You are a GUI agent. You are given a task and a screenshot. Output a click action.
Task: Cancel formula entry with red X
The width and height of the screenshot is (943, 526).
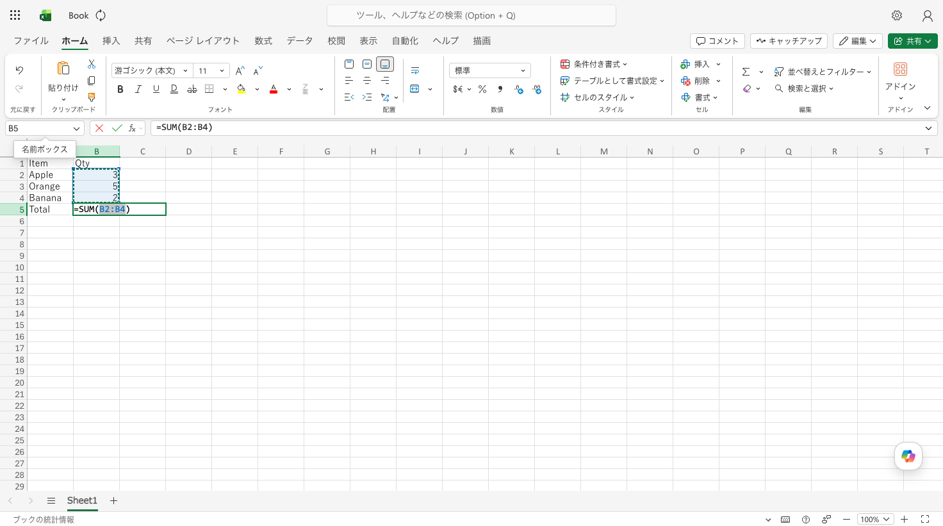click(x=99, y=128)
